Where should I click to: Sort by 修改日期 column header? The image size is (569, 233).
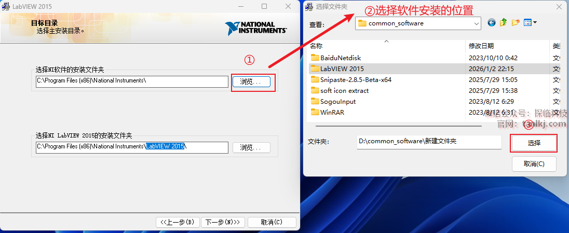(x=507, y=46)
